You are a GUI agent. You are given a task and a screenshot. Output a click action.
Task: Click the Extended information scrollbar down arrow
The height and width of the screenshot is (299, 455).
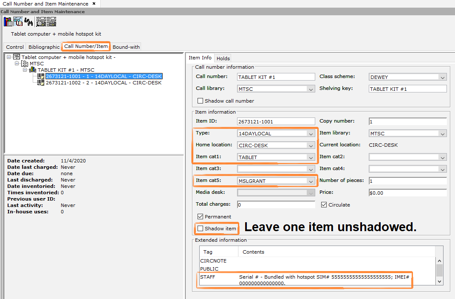439,282
